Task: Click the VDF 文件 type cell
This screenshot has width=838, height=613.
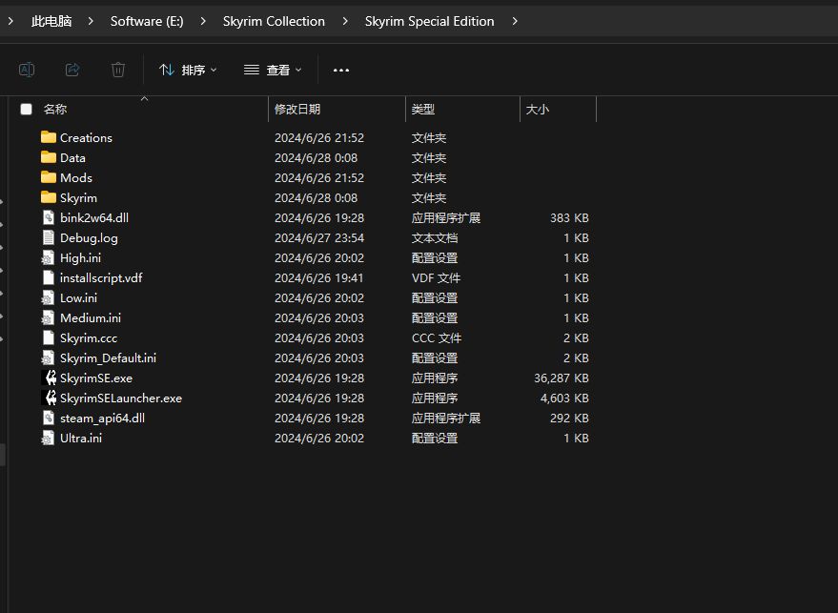Action: click(x=436, y=278)
